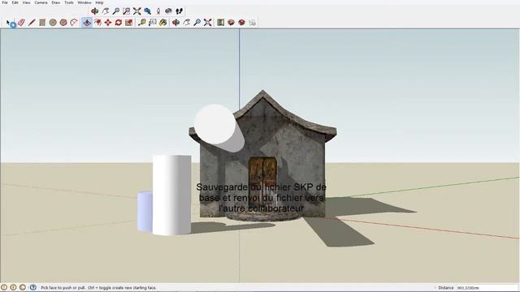Click the blue Previous view icon

tap(148, 11)
